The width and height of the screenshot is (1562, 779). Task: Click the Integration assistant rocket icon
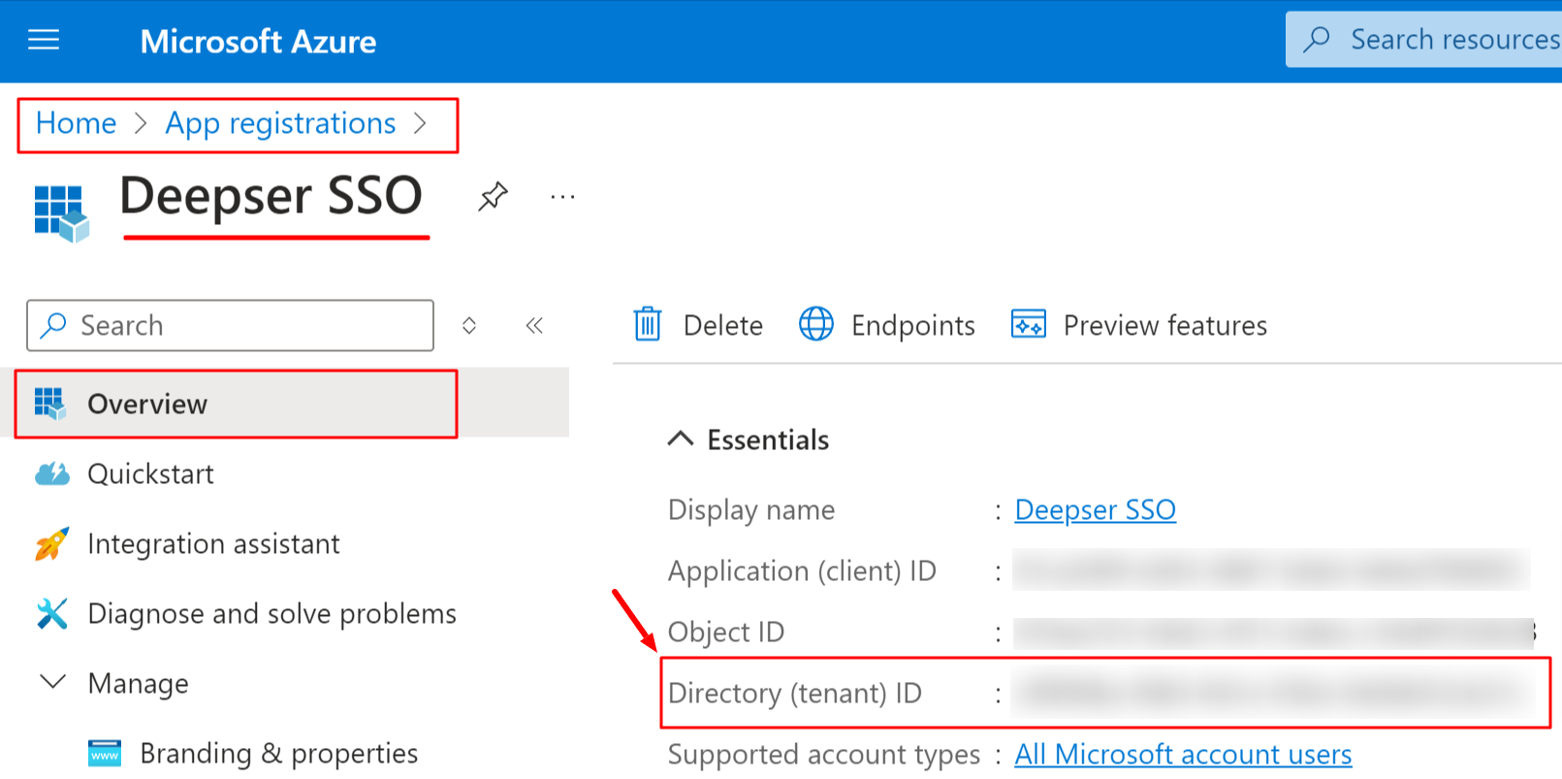(51, 543)
